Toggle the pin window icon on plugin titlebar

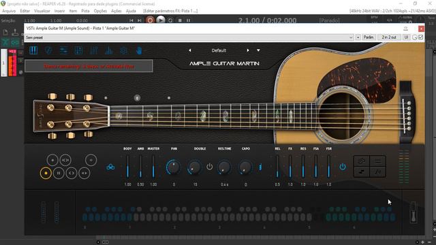pos(405,29)
